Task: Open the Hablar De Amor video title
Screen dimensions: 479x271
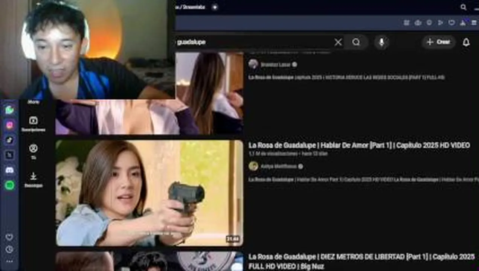Action: [x=359, y=145]
